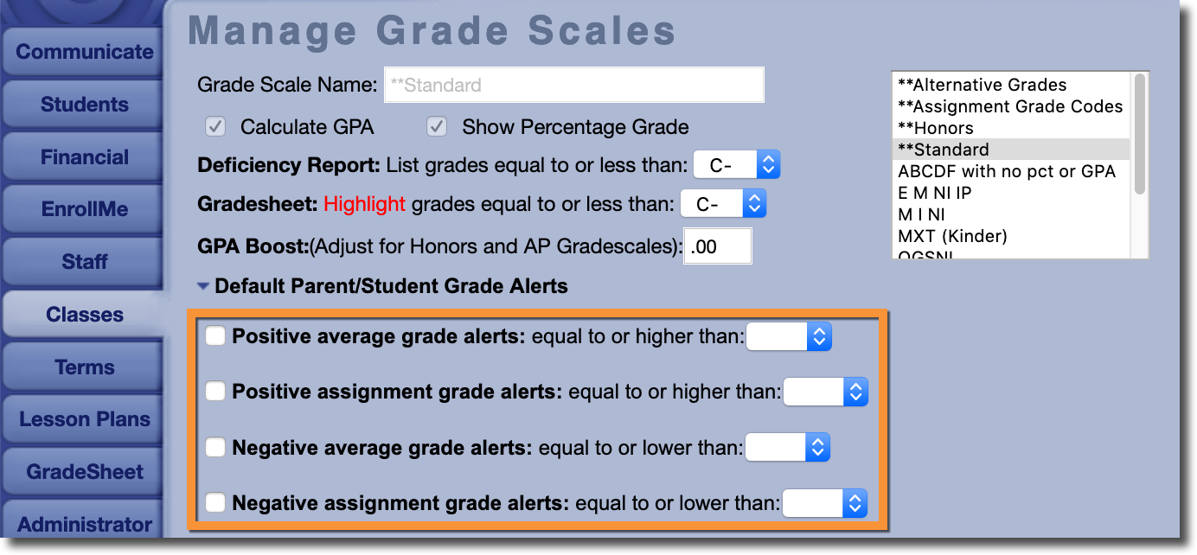Image resolution: width=1197 pixels, height=555 pixels.
Task: Click the grade scale list scrollbar
Action: (x=1141, y=134)
